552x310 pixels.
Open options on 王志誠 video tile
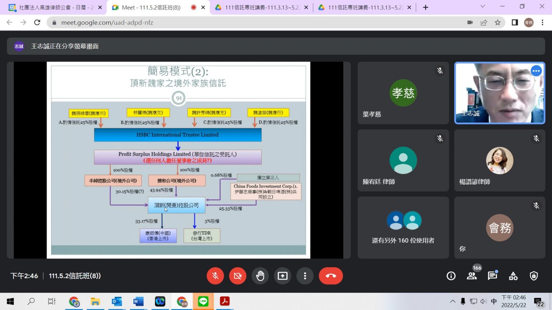pos(536,71)
